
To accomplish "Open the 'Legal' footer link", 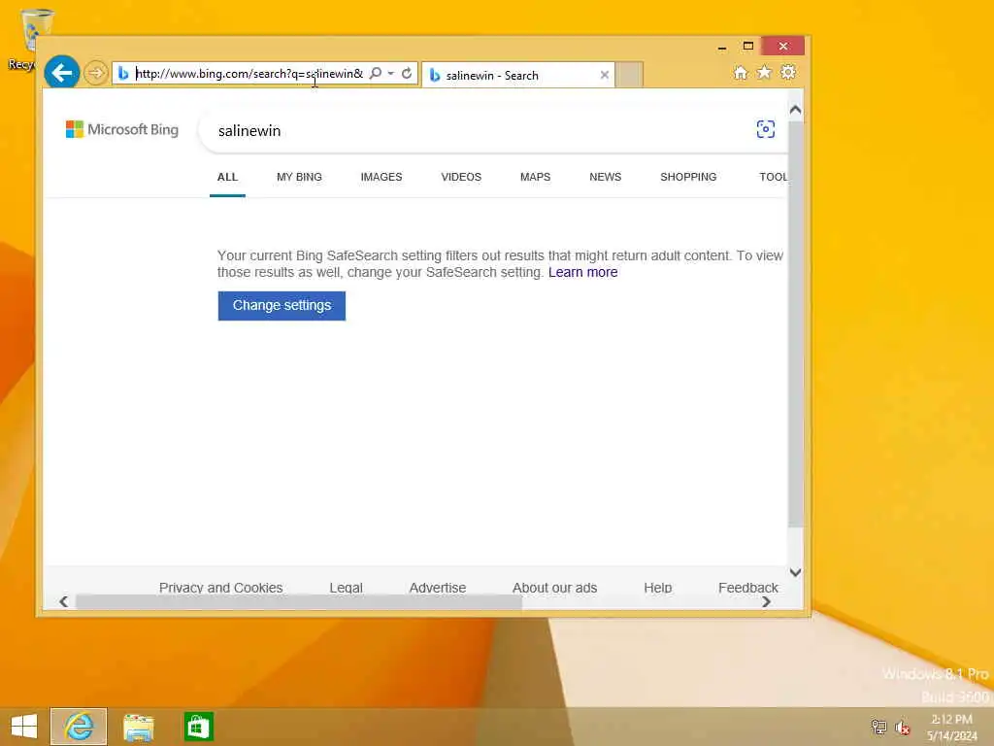I will pos(347,588).
